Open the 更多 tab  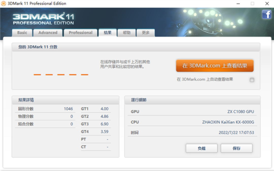click(146, 33)
